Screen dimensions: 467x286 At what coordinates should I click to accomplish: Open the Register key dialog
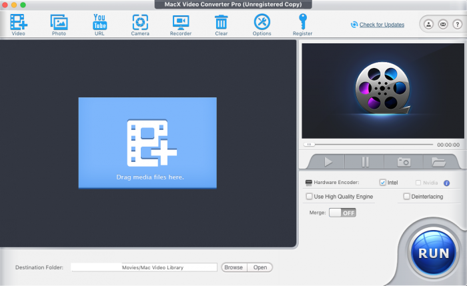tap(303, 25)
